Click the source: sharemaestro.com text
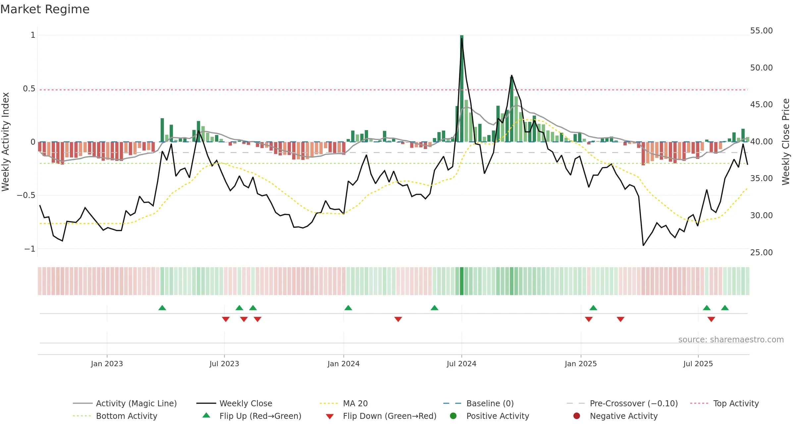The width and height of the screenshot is (795, 447). coord(731,340)
